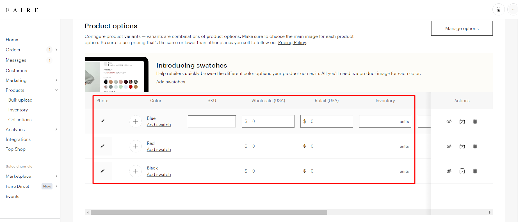Open Top Shop in sidebar

(x=16, y=149)
